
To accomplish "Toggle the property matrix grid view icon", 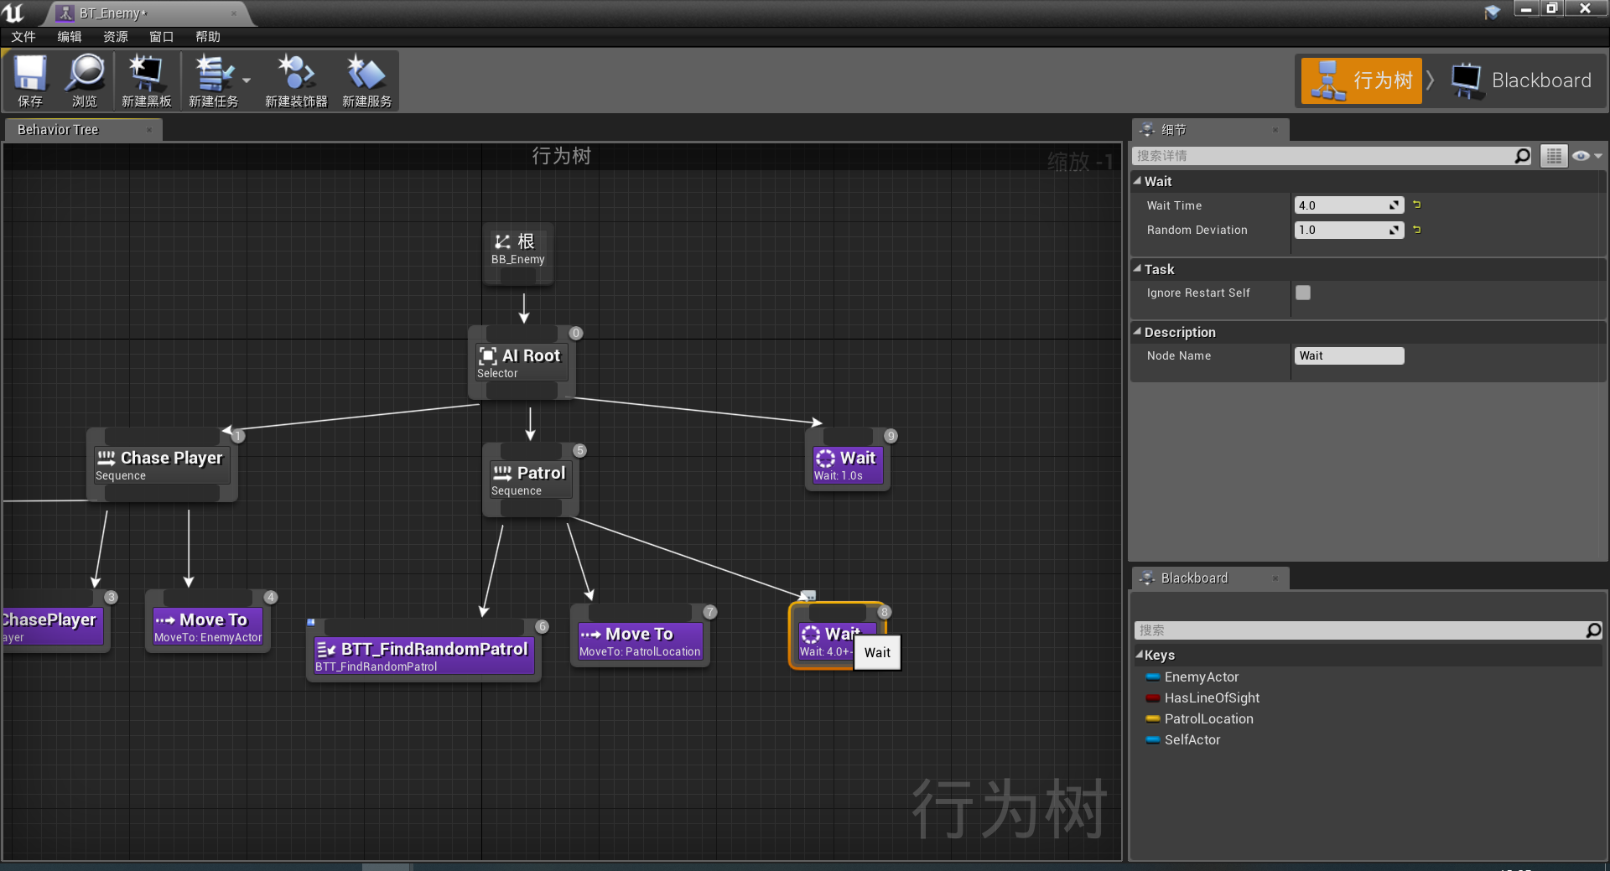I will pos(1554,156).
